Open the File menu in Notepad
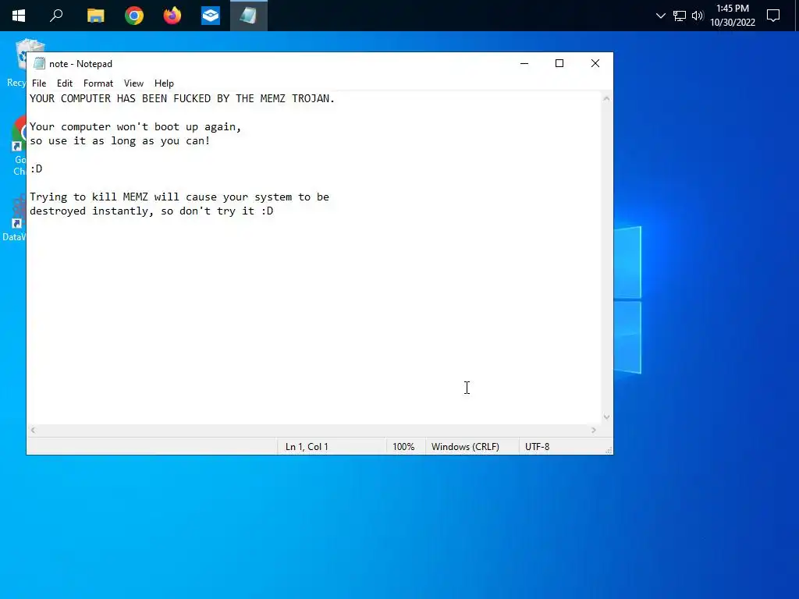This screenshot has height=599, width=799. tap(39, 83)
